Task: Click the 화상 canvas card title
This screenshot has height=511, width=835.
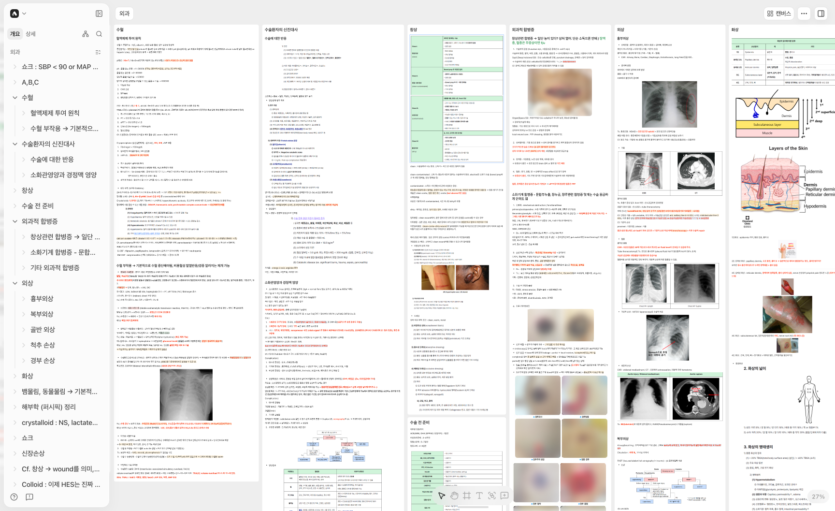Action: (734, 29)
